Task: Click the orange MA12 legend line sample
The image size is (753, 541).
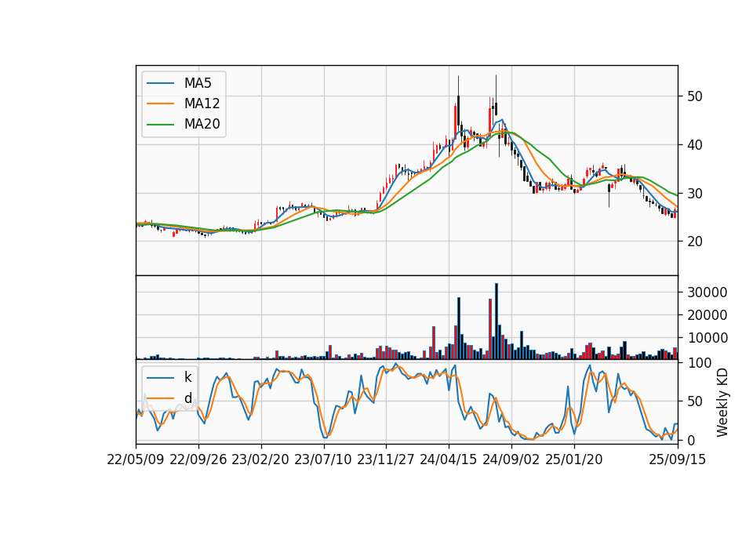Action: click(160, 103)
